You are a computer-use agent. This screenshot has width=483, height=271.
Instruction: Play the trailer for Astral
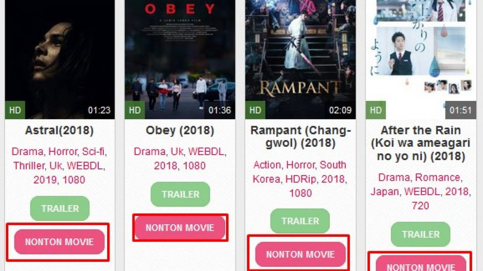pyautogui.click(x=60, y=209)
